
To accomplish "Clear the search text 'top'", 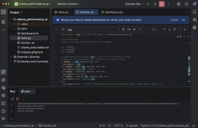I will click(119, 29).
